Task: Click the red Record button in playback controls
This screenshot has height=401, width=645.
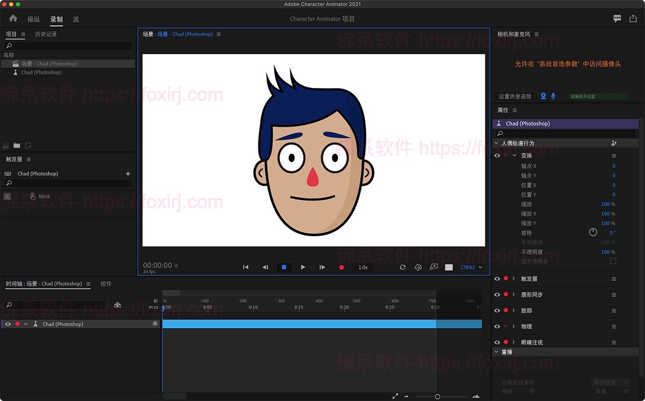Action: click(341, 267)
